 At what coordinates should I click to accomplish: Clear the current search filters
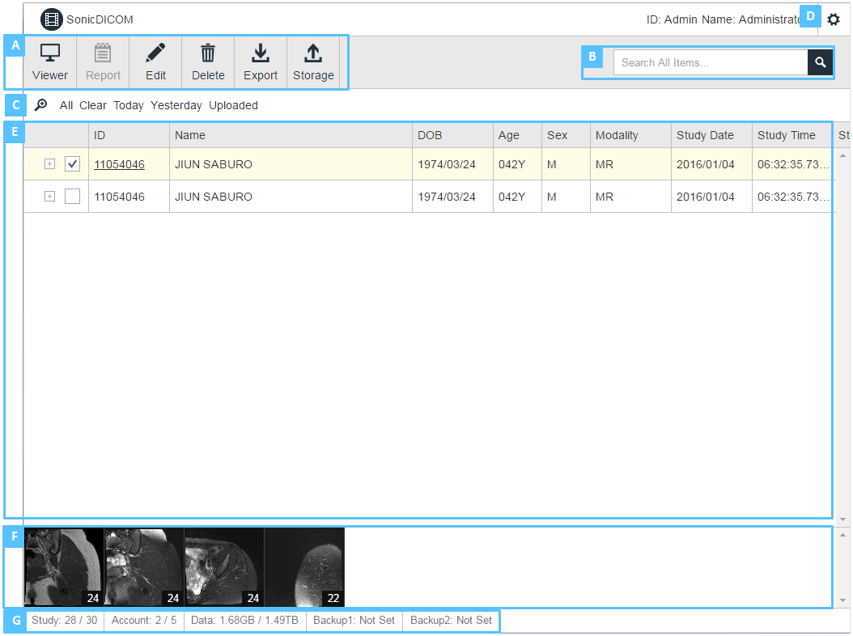pyautogui.click(x=92, y=105)
